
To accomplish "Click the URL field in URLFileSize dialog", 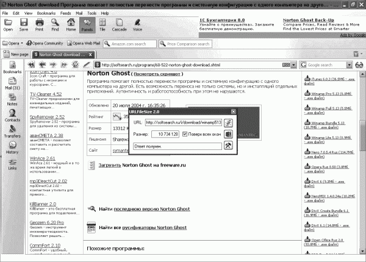I will [183, 122].
